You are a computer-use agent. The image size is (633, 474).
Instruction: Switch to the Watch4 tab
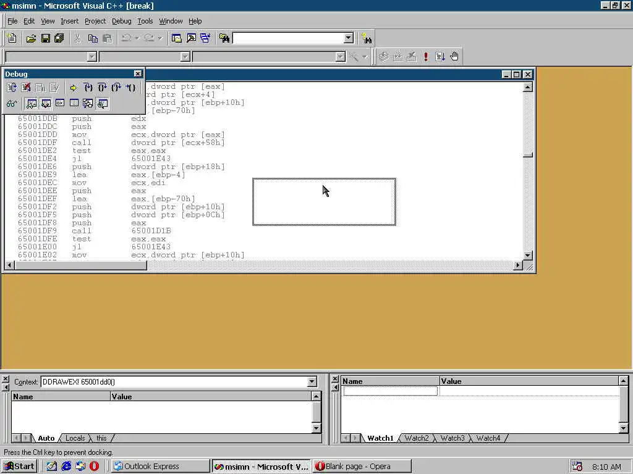(x=488, y=438)
